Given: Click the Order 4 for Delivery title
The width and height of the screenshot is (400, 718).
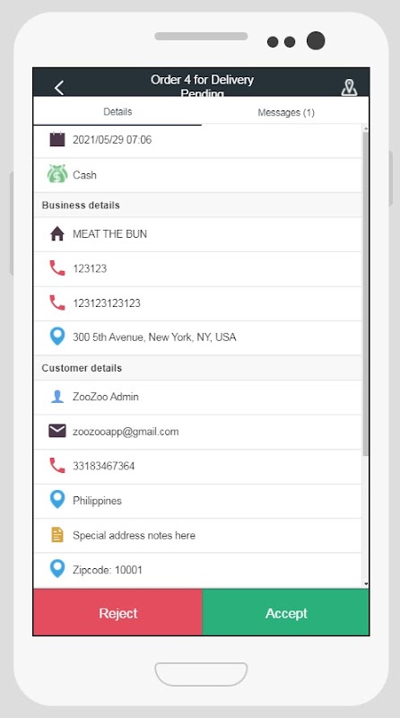Looking at the screenshot, I should 202,80.
